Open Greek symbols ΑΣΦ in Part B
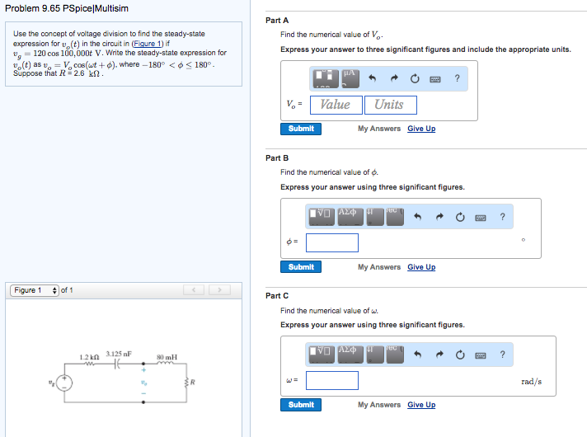This screenshot has width=587, height=437. point(350,217)
